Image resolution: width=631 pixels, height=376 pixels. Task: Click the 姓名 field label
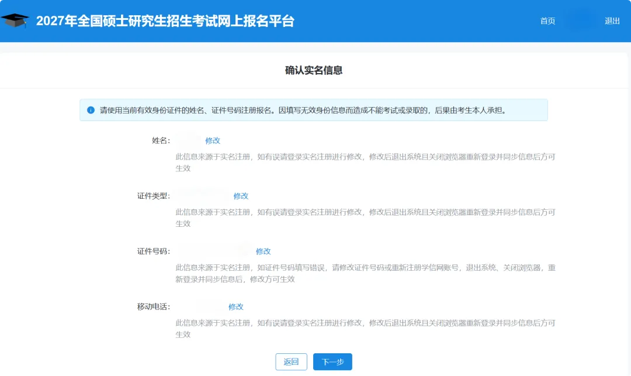(x=161, y=140)
